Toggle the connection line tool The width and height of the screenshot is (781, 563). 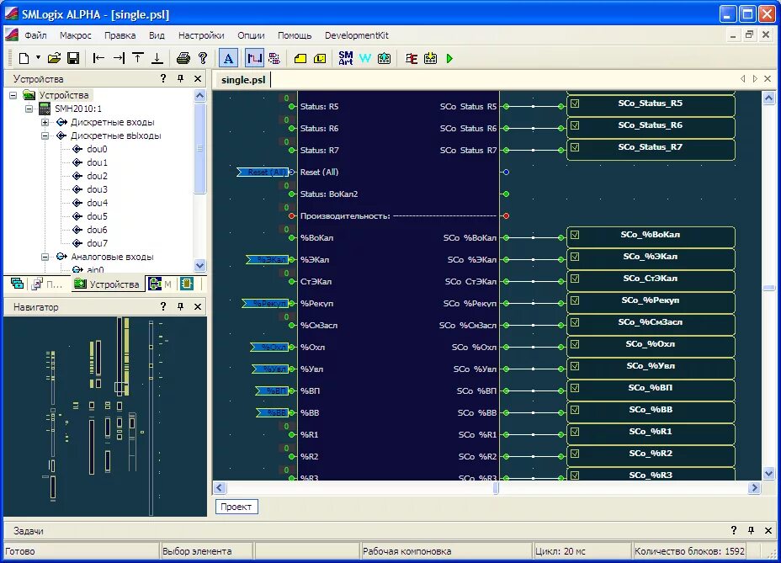point(254,58)
